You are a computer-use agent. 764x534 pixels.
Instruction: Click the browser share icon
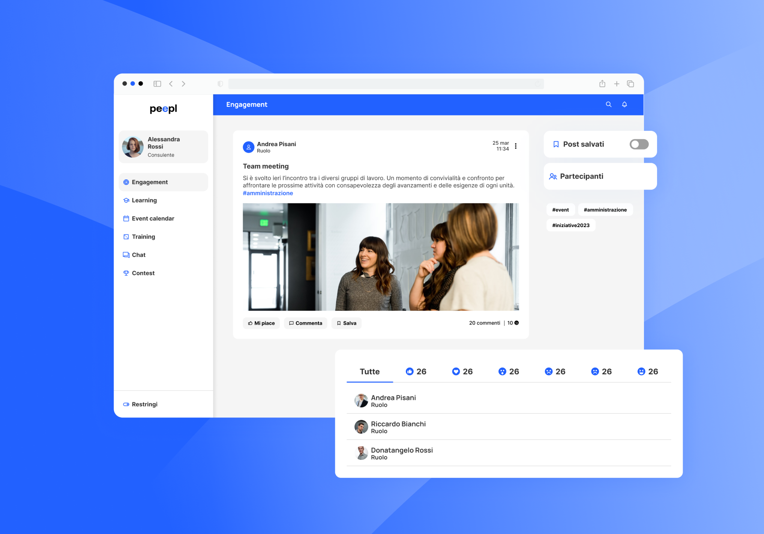click(602, 84)
